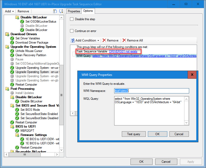Click the move step down icon

coord(61,11)
